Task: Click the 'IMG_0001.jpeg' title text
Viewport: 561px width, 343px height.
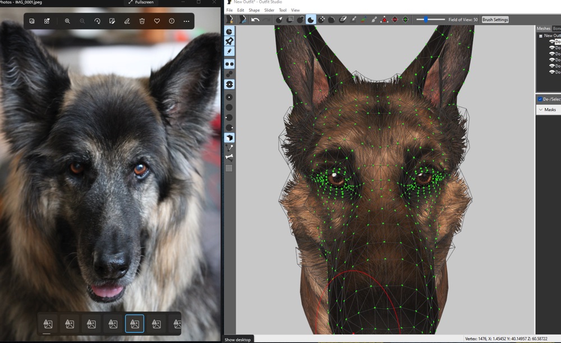Action: coord(29,2)
